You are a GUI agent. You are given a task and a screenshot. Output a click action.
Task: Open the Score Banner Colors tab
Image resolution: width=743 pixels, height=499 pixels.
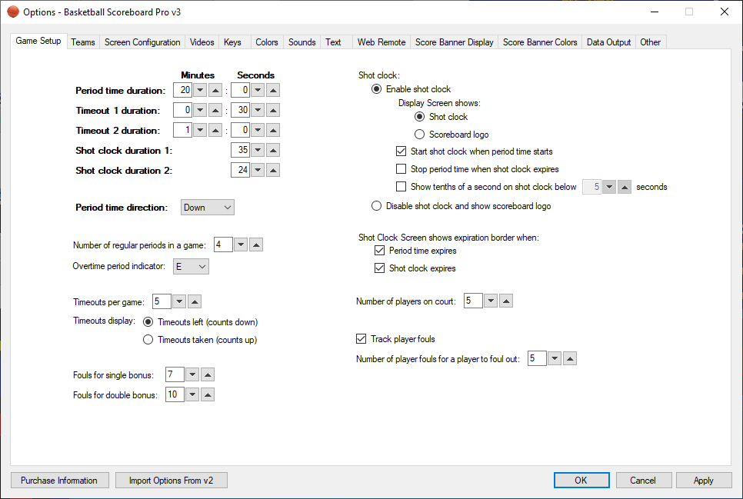pyautogui.click(x=540, y=42)
